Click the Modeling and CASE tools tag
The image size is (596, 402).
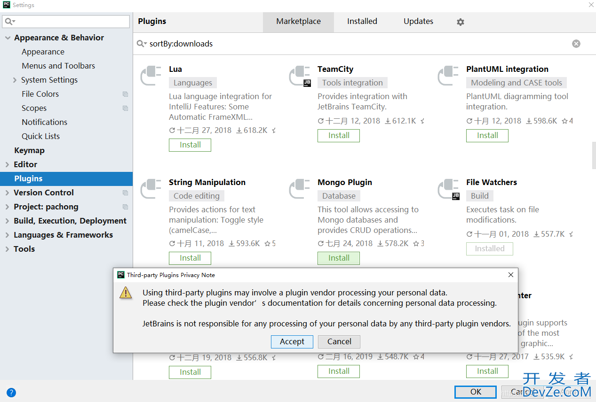(x=517, y=83)
